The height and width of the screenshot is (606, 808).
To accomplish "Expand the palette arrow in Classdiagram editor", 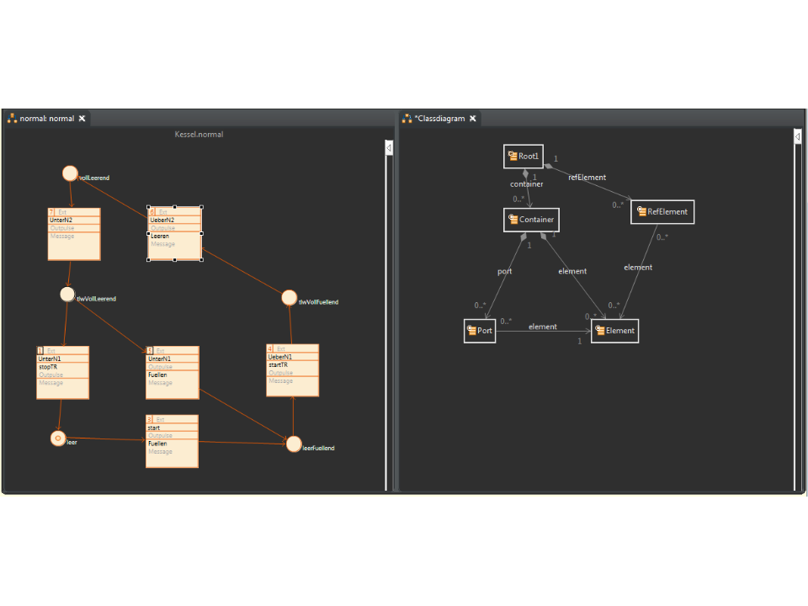I will click(798, 136).
